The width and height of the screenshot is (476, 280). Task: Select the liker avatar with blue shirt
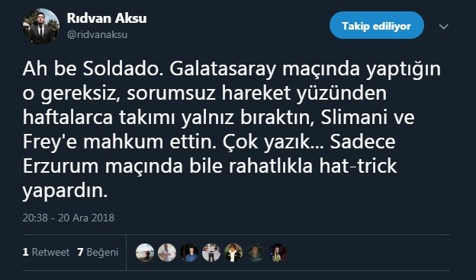(189, 253)
